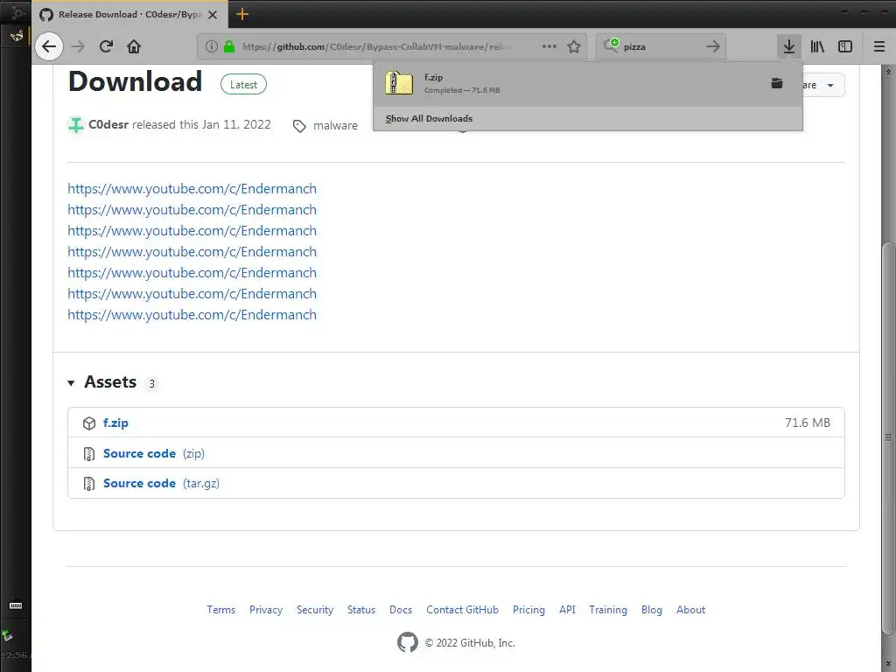Open the Training footer link
Viewport: 896px width, 672px height.
pos(608,610)
